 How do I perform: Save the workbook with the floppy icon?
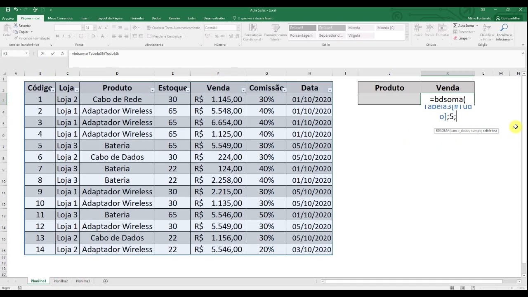[8, 9]
